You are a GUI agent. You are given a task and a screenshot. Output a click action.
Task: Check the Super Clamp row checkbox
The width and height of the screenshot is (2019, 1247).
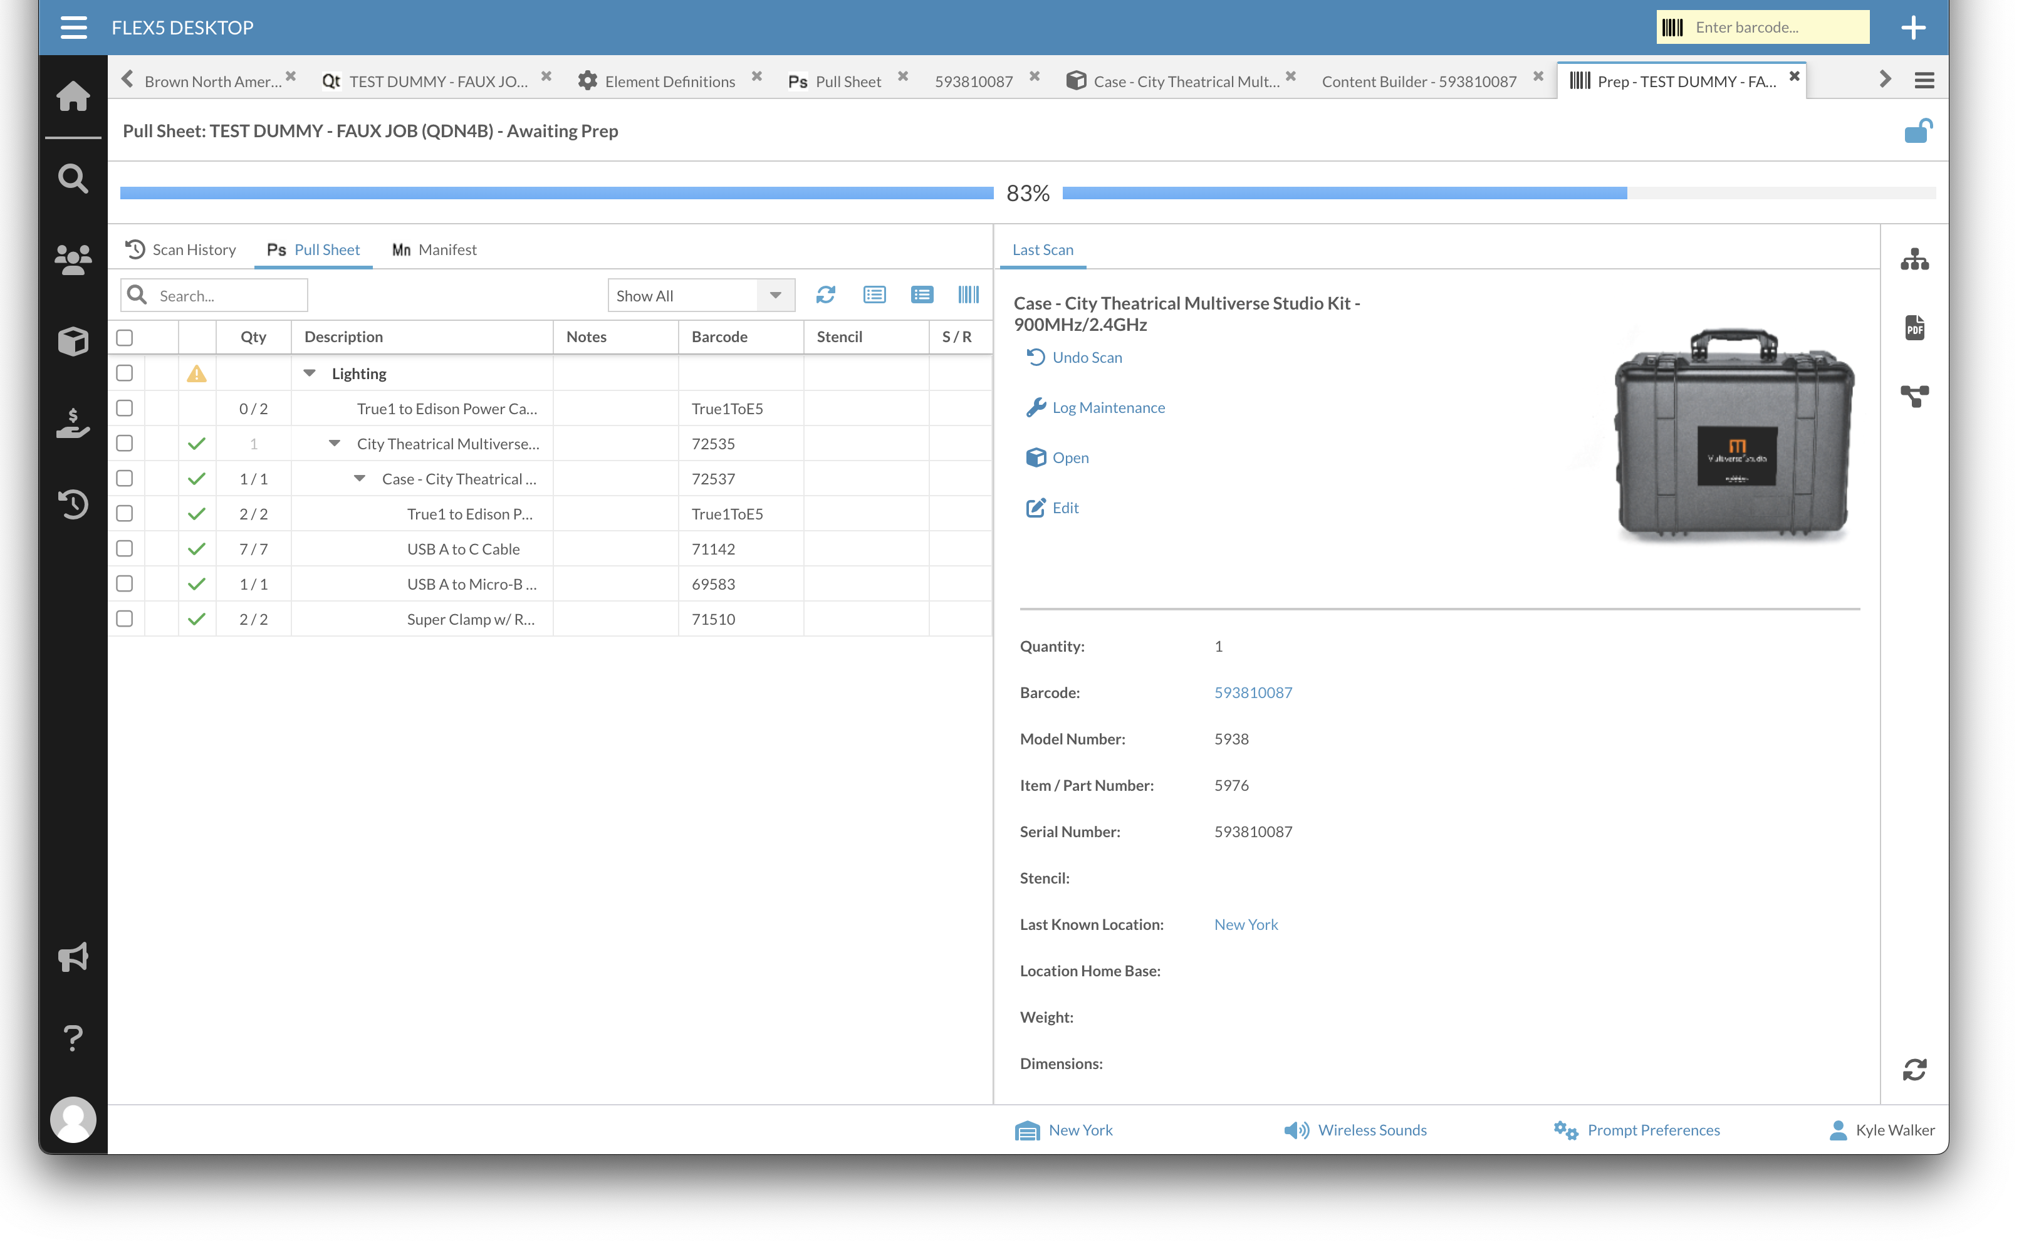tap(125, 618)
